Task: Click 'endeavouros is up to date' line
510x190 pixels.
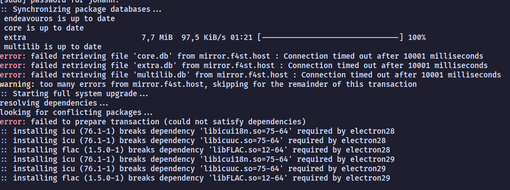Action: click(59, 19)
